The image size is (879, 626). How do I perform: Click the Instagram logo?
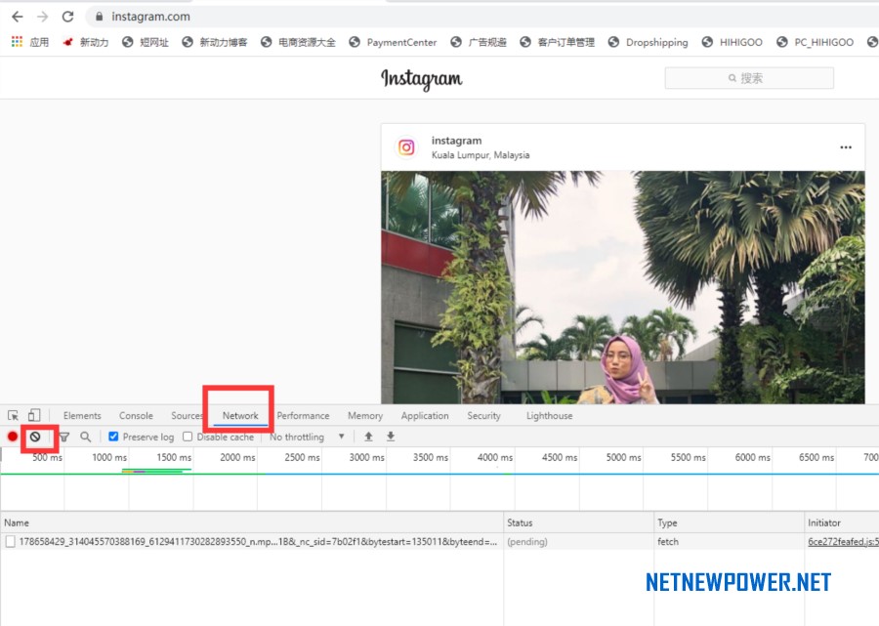pyautogui.click(x=422, y=79)
